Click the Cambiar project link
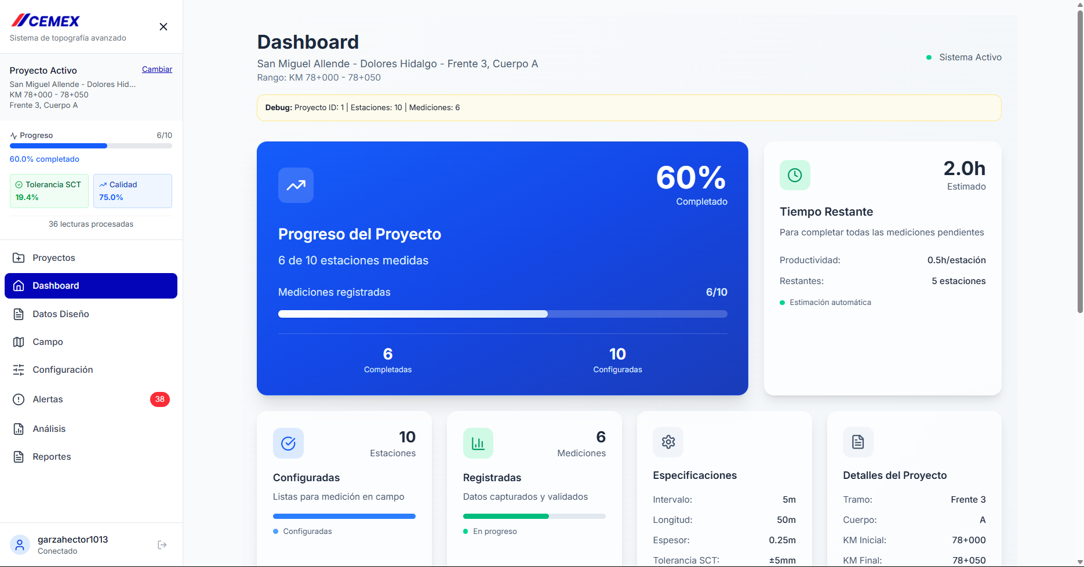The width and height of the screenshot is (1084, 567). (157, 69)
